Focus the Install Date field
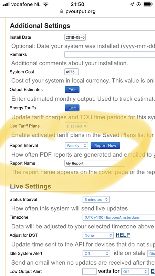Viewport: 155px width, 276px height. pyautogui.click(x=75, y=37)
